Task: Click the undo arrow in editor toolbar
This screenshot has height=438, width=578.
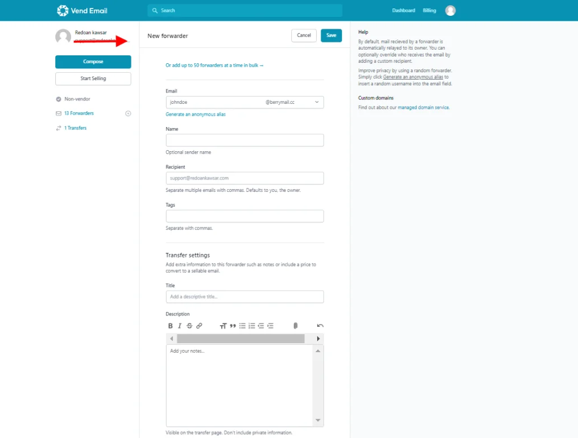Action: [x=320, y=326]
